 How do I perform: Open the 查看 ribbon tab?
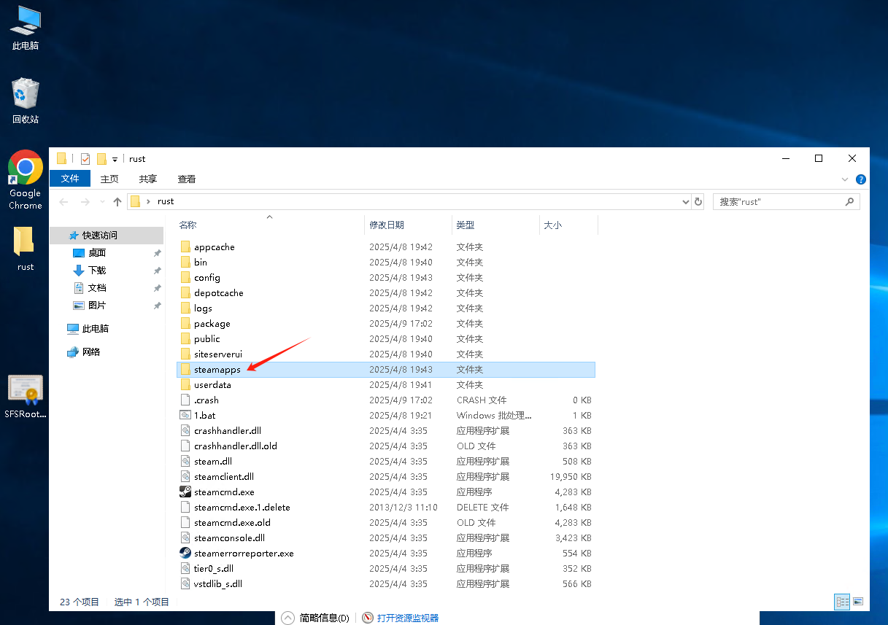[187, 179]
